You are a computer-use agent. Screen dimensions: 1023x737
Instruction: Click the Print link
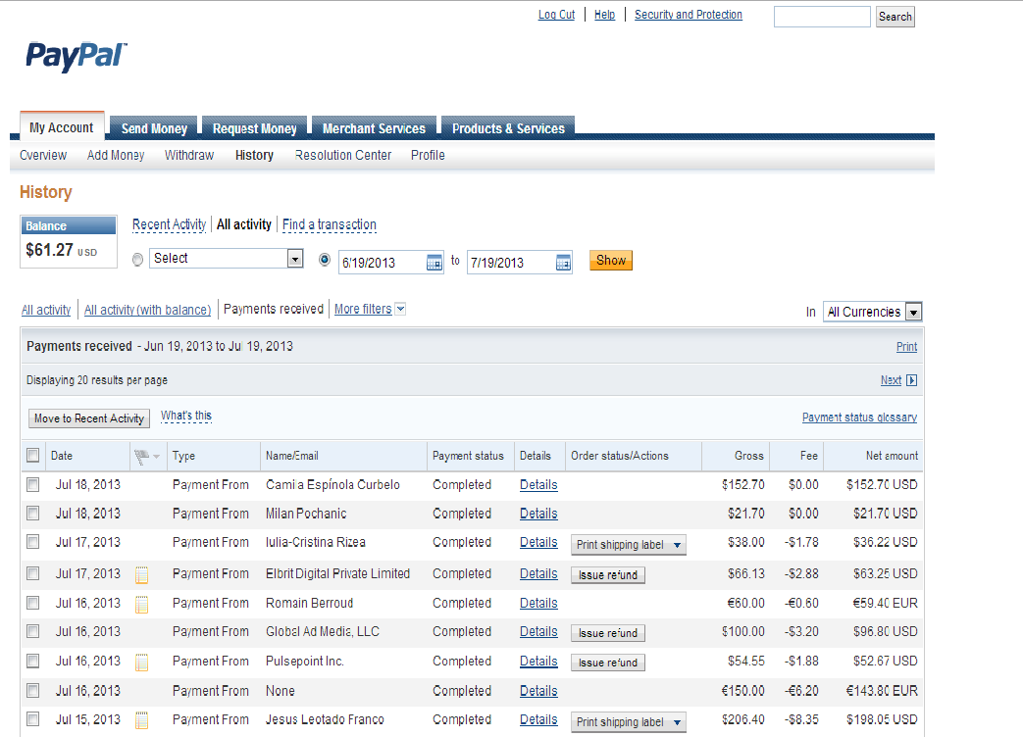(906, 347)
